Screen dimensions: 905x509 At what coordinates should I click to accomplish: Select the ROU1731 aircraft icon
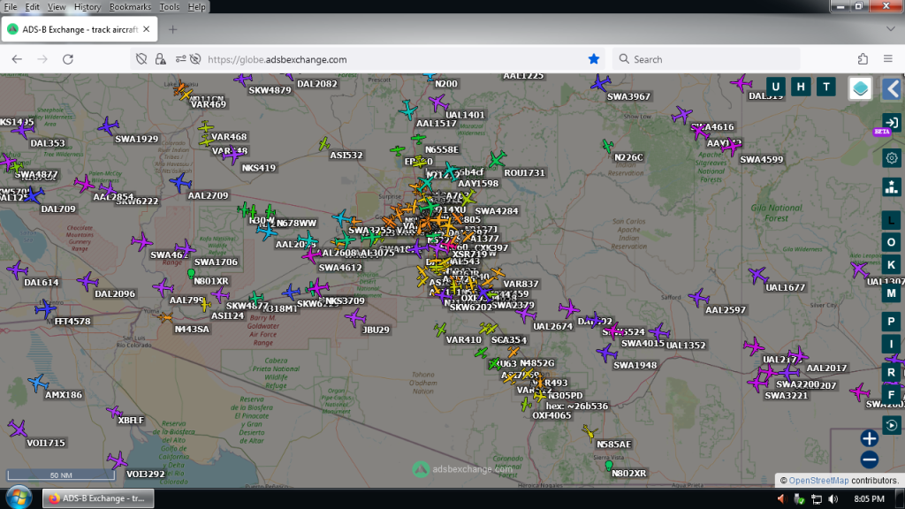[497, 160]
